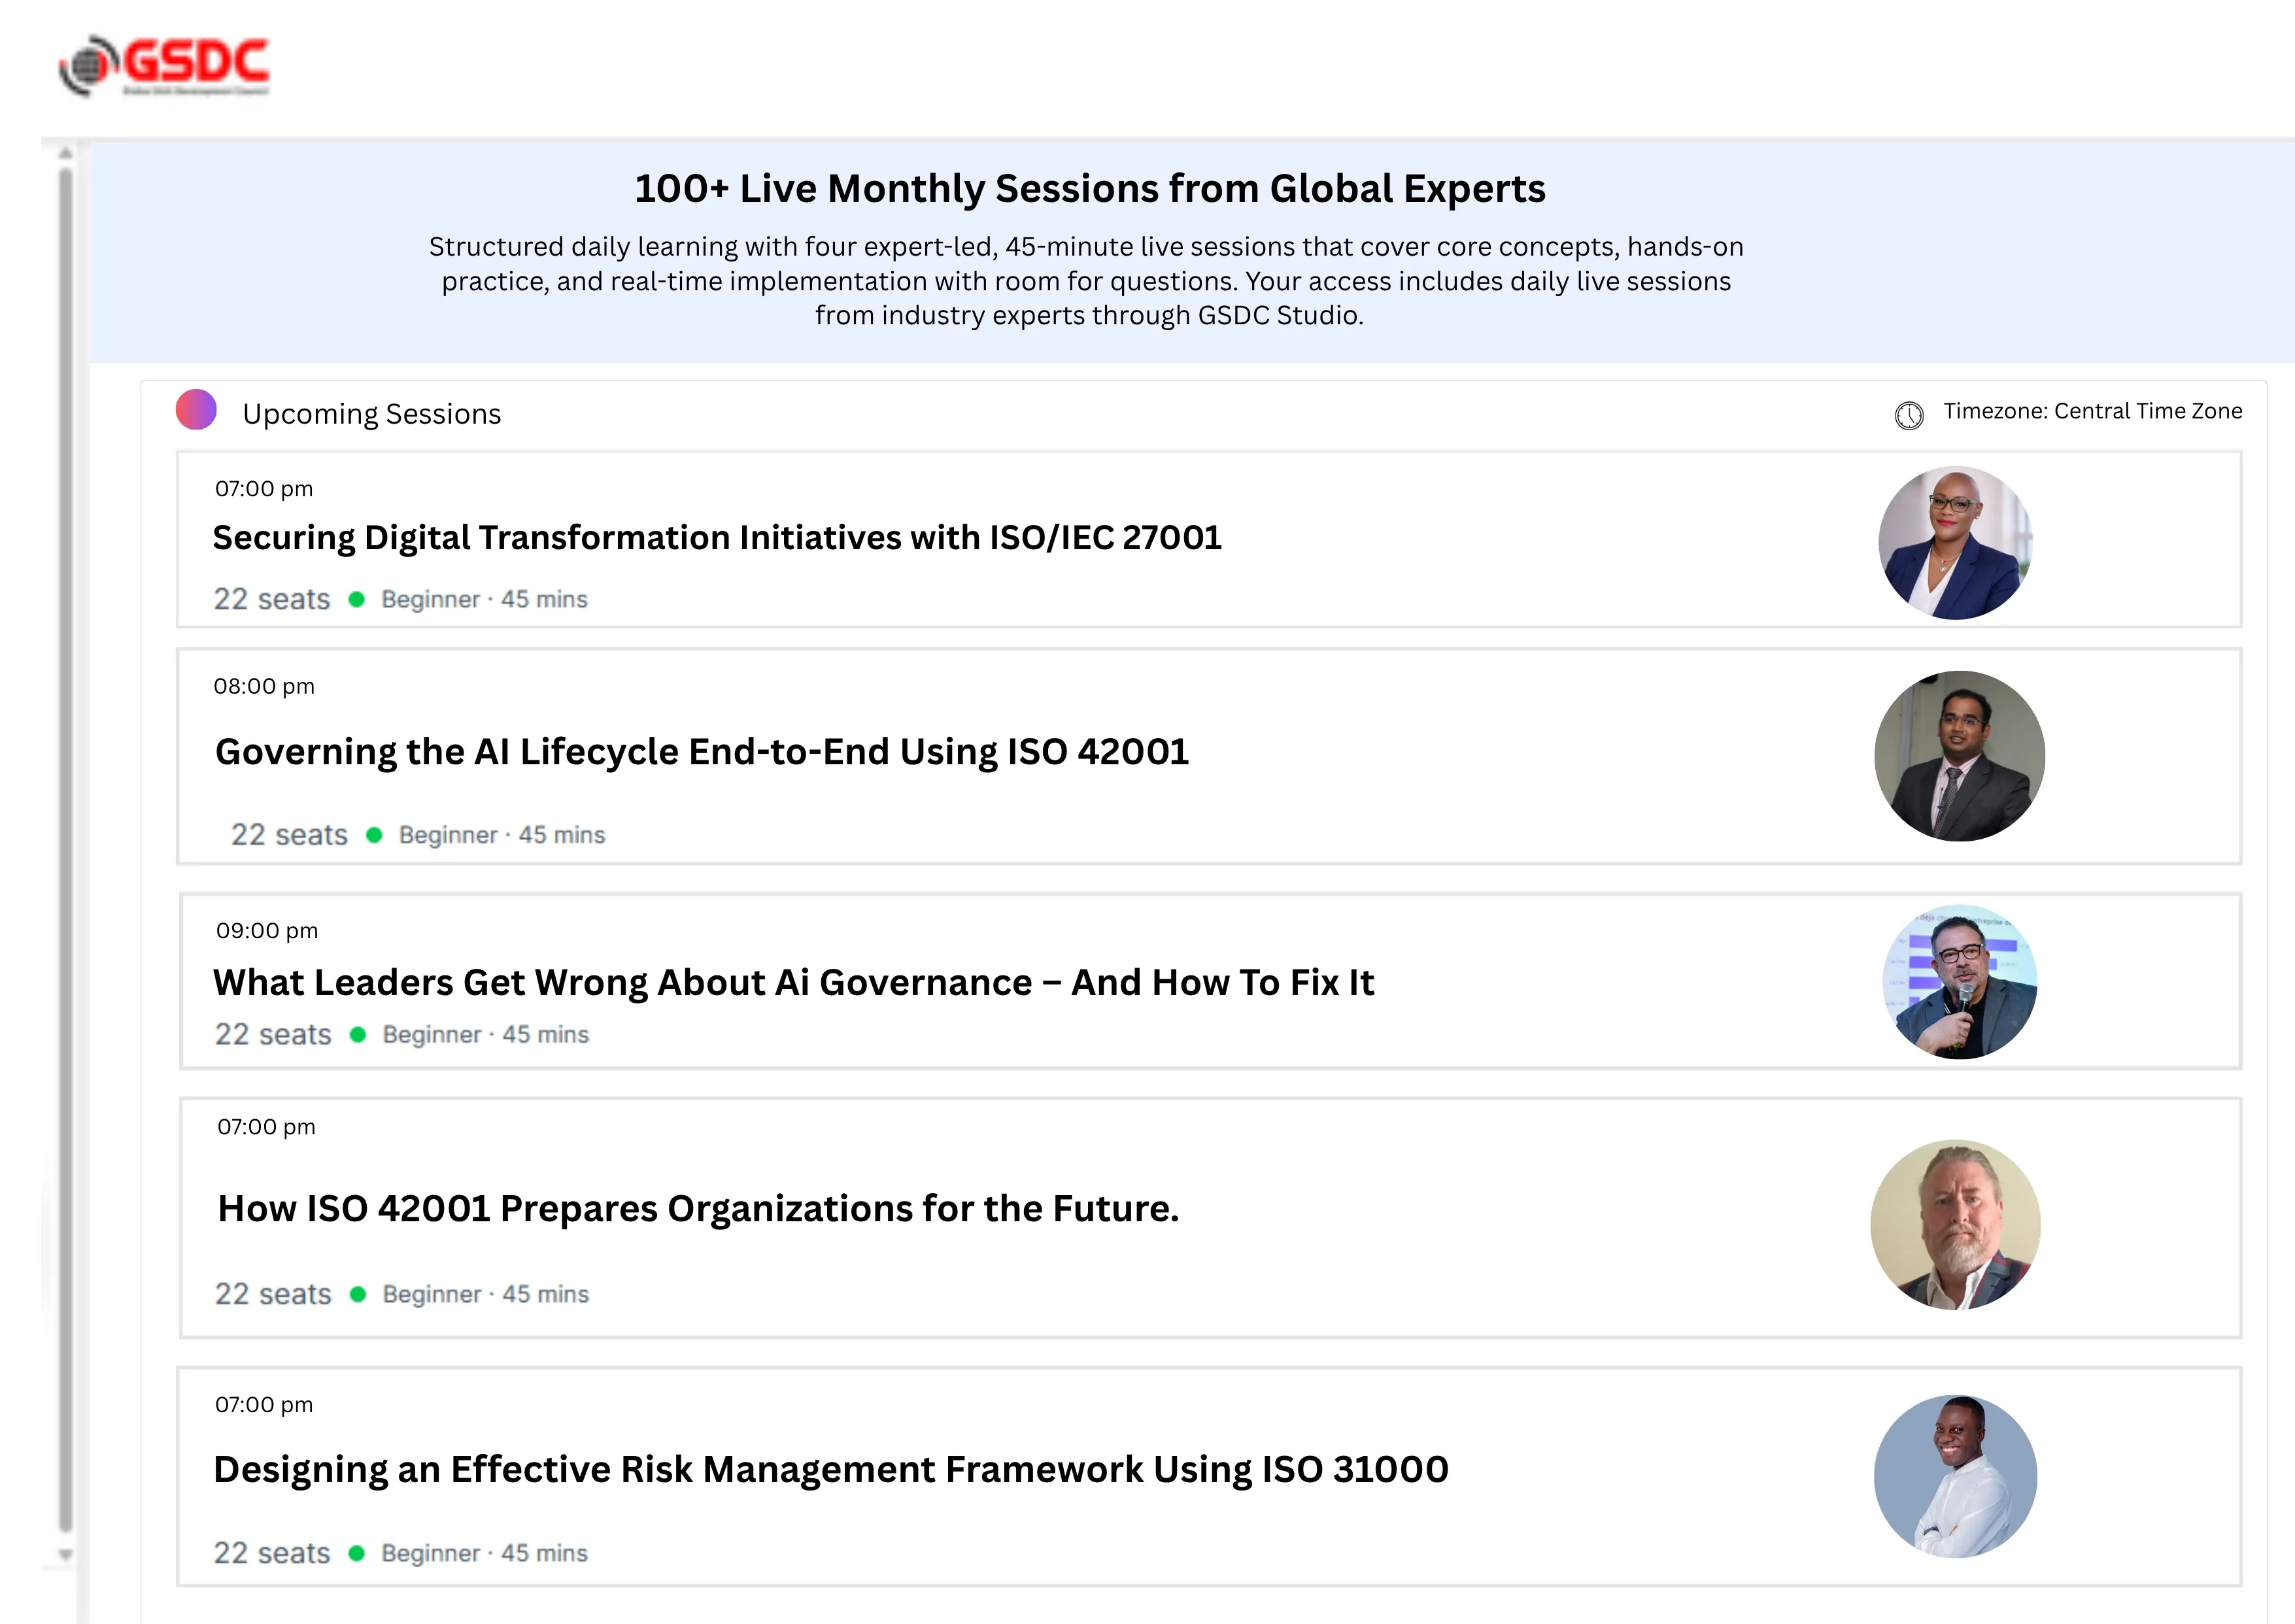Click the timezone clock icon
2295x1624 pixels.
click(x=1908, y=415)
